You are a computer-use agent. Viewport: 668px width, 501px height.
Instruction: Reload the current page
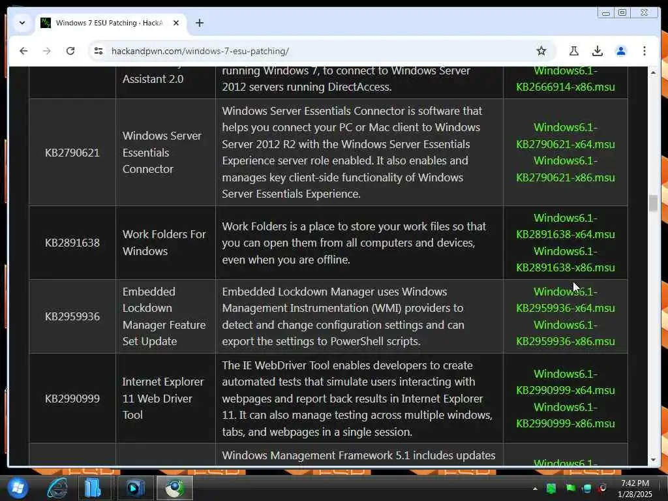point(70,51)
